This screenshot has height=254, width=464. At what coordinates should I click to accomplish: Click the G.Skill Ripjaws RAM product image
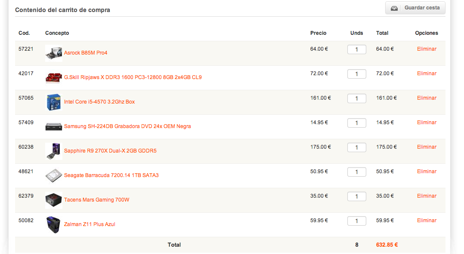[53, 78]
